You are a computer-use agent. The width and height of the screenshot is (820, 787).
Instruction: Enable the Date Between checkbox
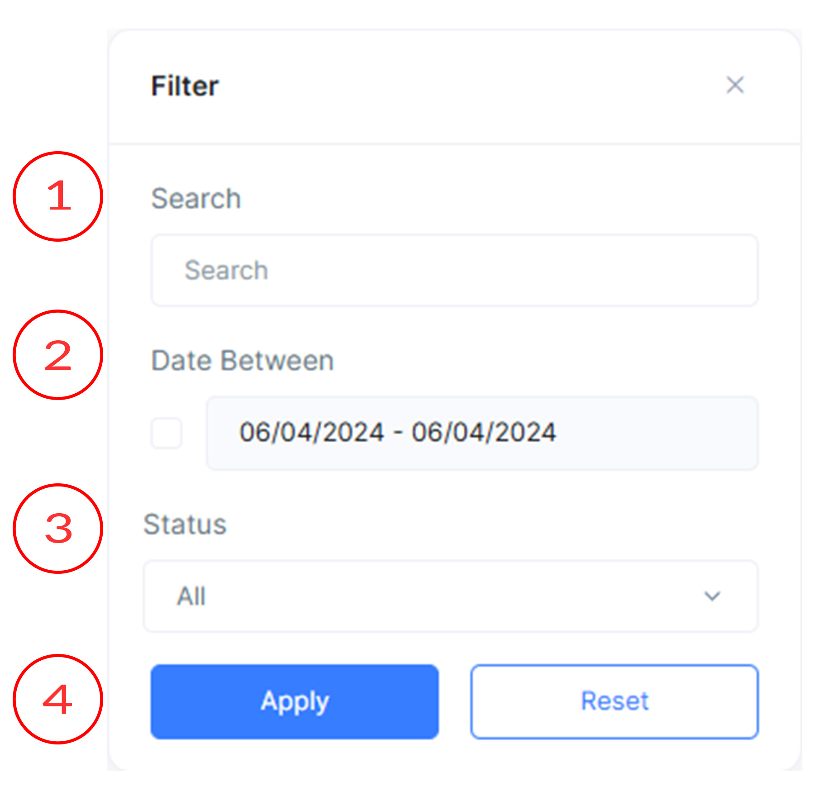[x=167, y=433]
